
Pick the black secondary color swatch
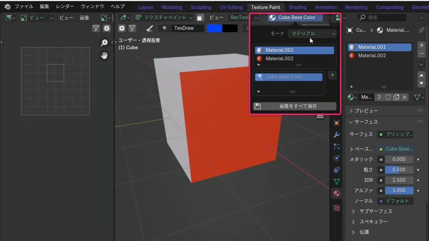(x=230, y=28)
